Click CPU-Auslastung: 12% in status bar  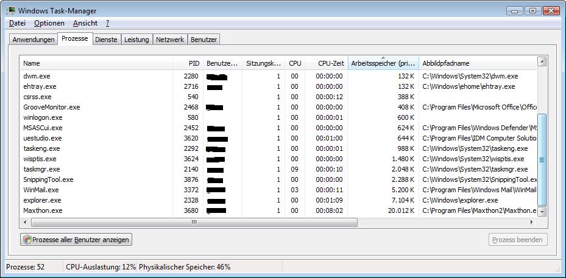(x=101, y=267)
